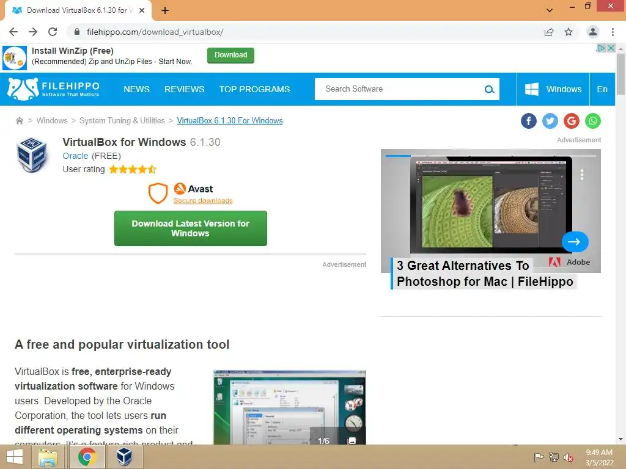The image size is (626, 469).
Task: Bookmark this page with the star
Action: 569,32
